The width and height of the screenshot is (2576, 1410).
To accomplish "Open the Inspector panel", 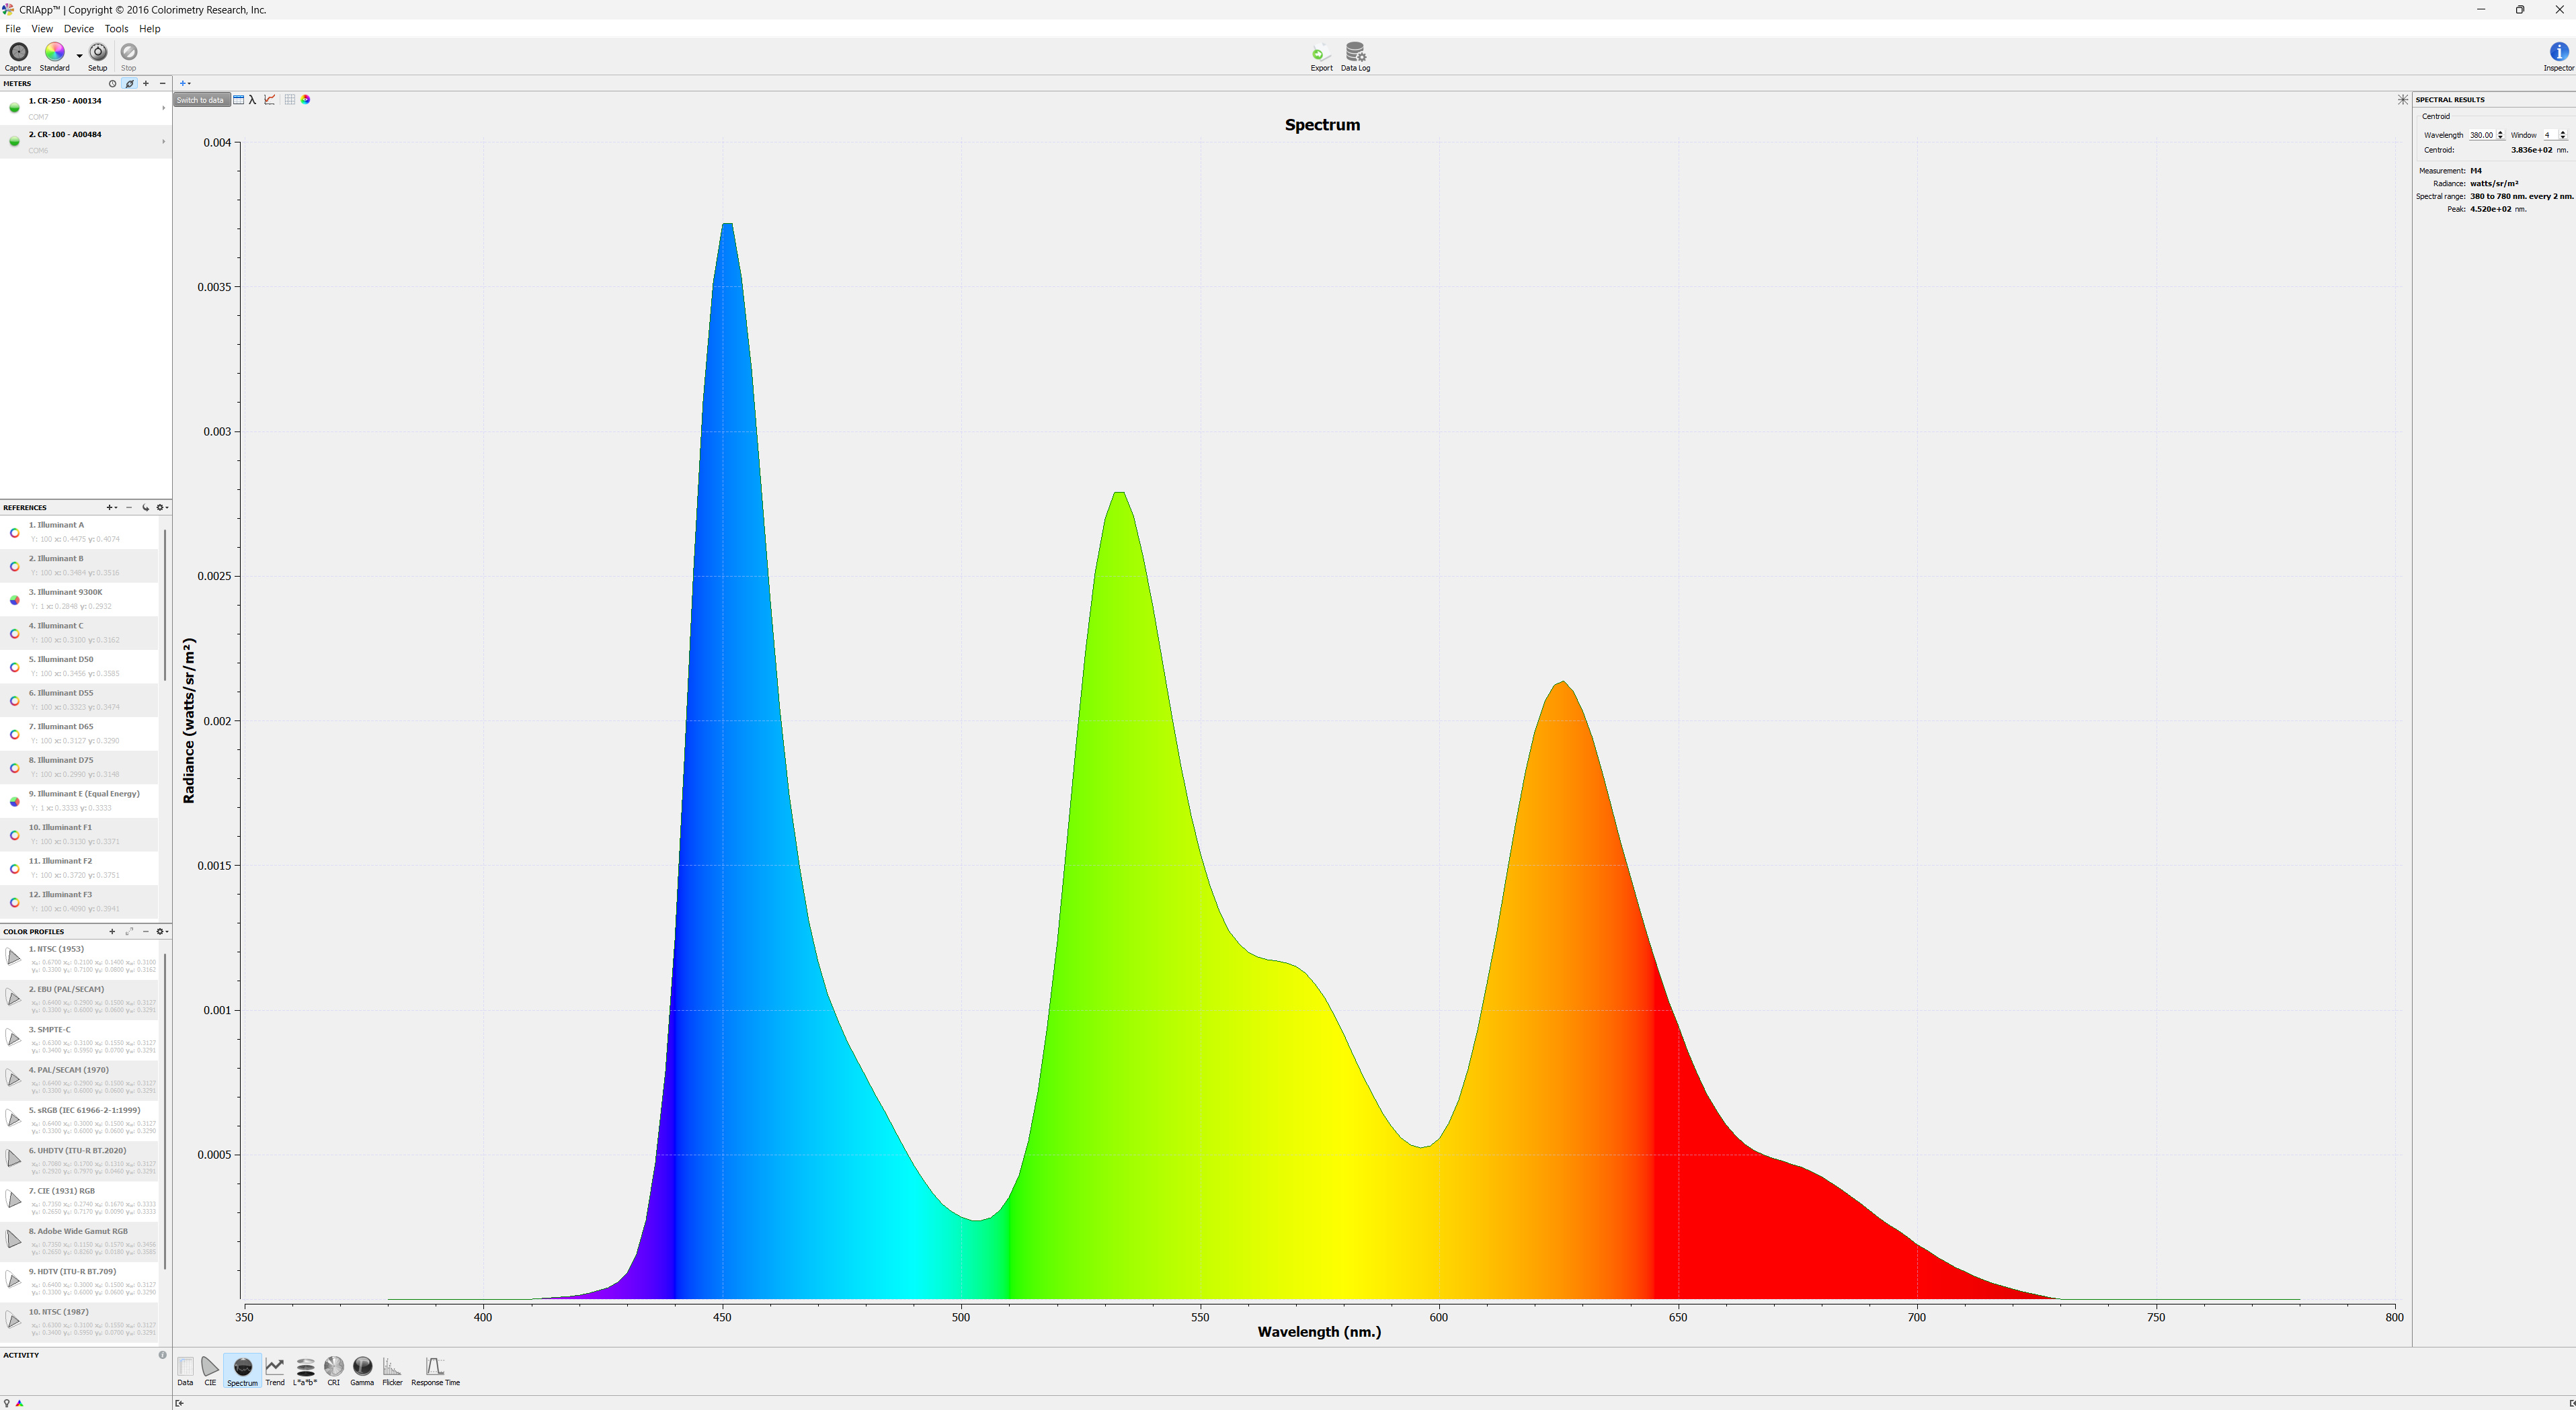I will point(2558,52).
